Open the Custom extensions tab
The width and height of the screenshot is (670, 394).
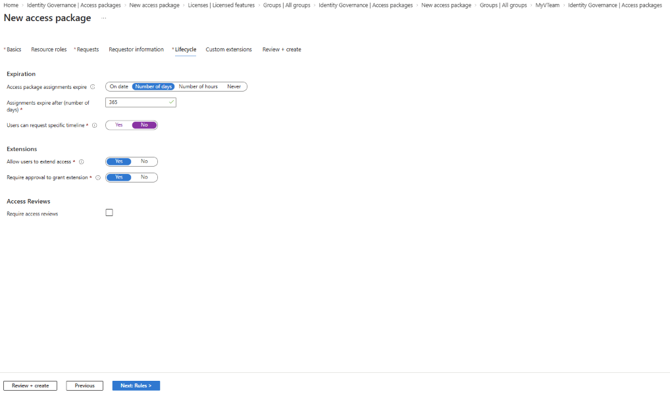228,49
